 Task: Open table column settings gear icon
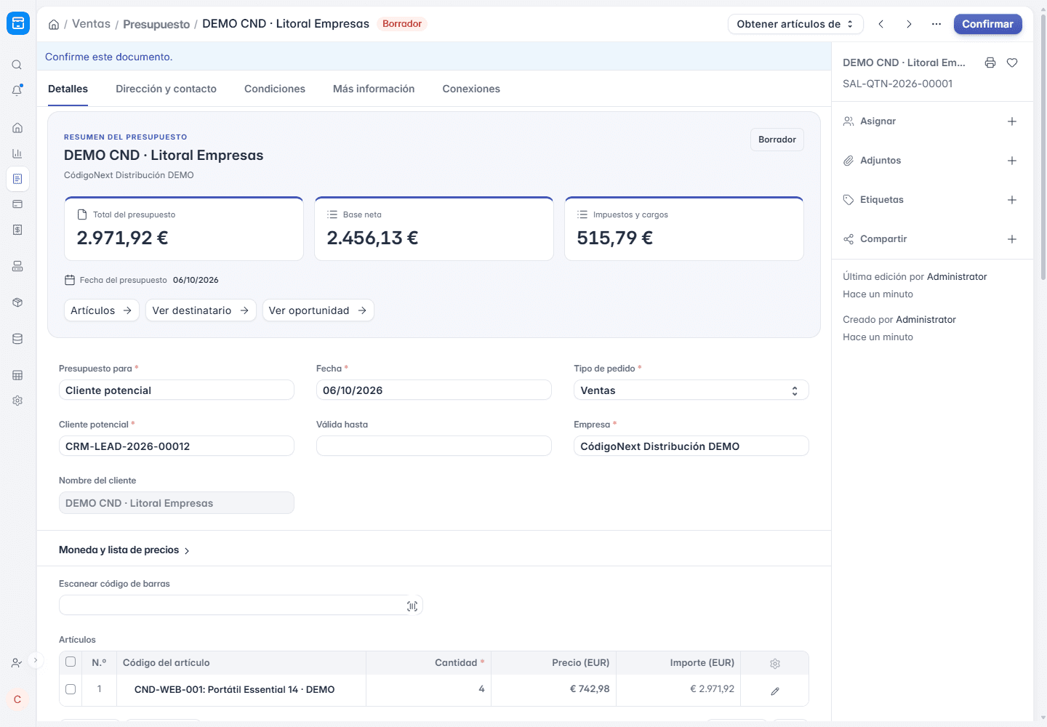775,663
